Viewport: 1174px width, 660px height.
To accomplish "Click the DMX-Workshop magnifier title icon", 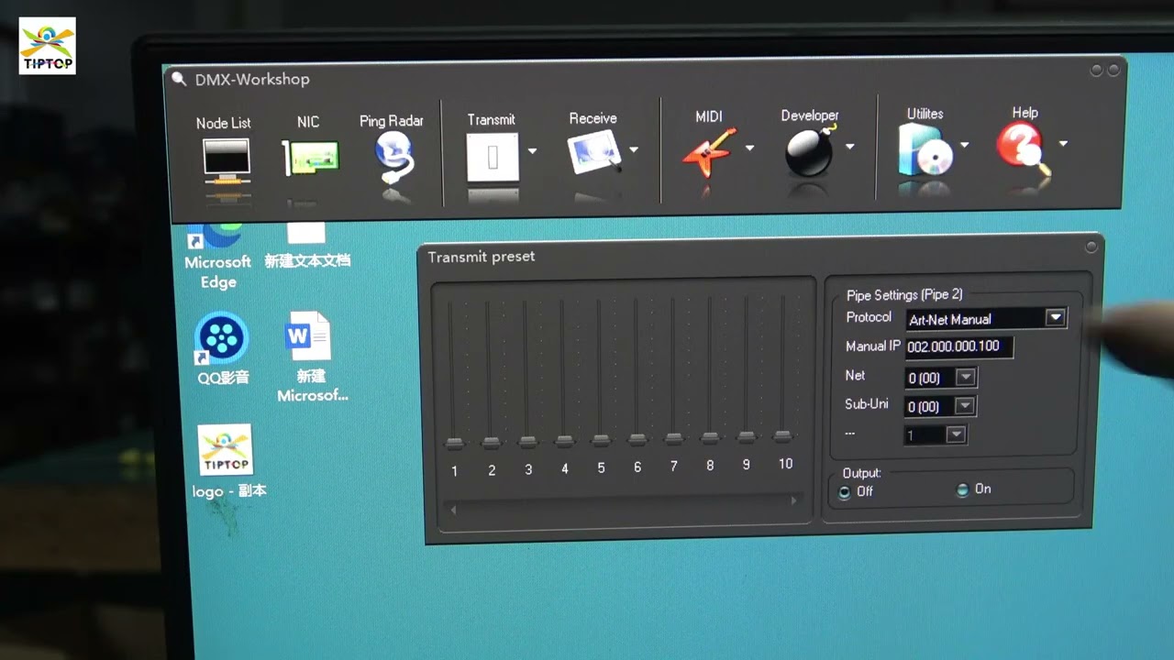I will coord(179,79).
